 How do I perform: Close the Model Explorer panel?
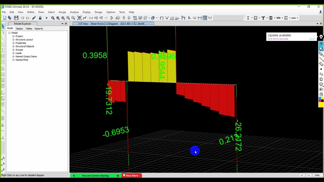tap(66, 24)
